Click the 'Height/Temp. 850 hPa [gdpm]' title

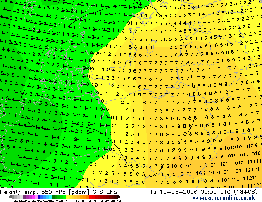45,192
